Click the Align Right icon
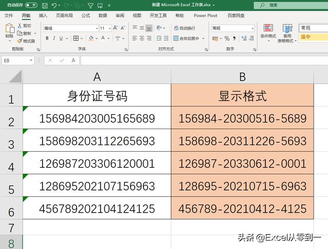The height and width of the screenshot is (249, 328). (149, 38)
